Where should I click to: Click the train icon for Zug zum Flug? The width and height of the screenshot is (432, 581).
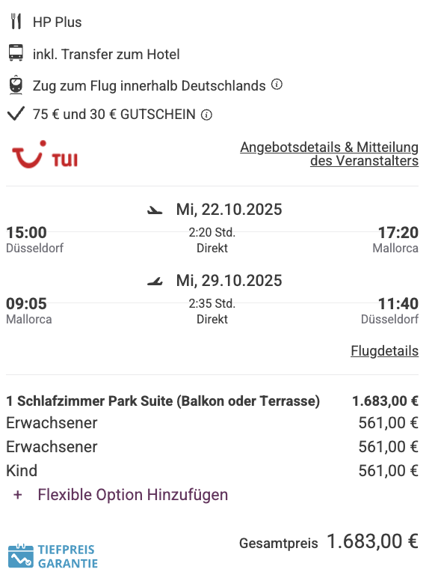(16, 85)
